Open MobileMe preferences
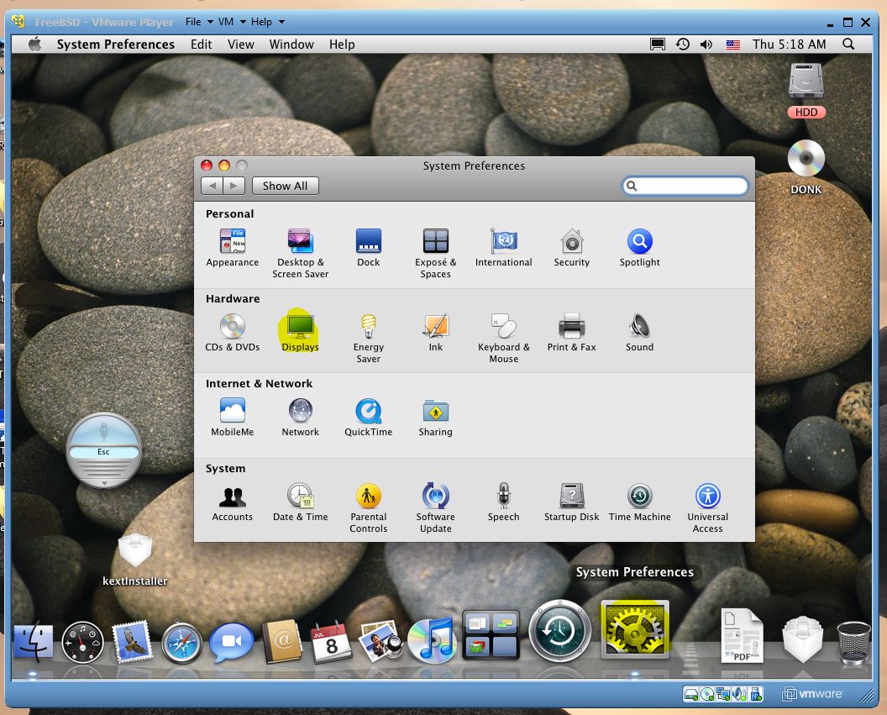 point(233,417)
